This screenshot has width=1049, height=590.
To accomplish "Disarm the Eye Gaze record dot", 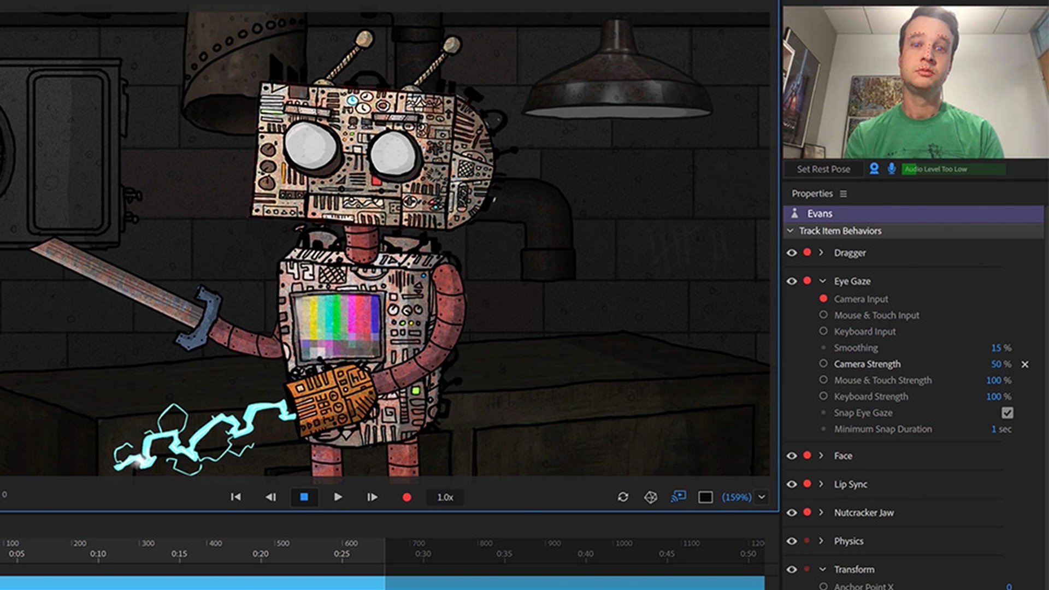I will pos(807,281).
